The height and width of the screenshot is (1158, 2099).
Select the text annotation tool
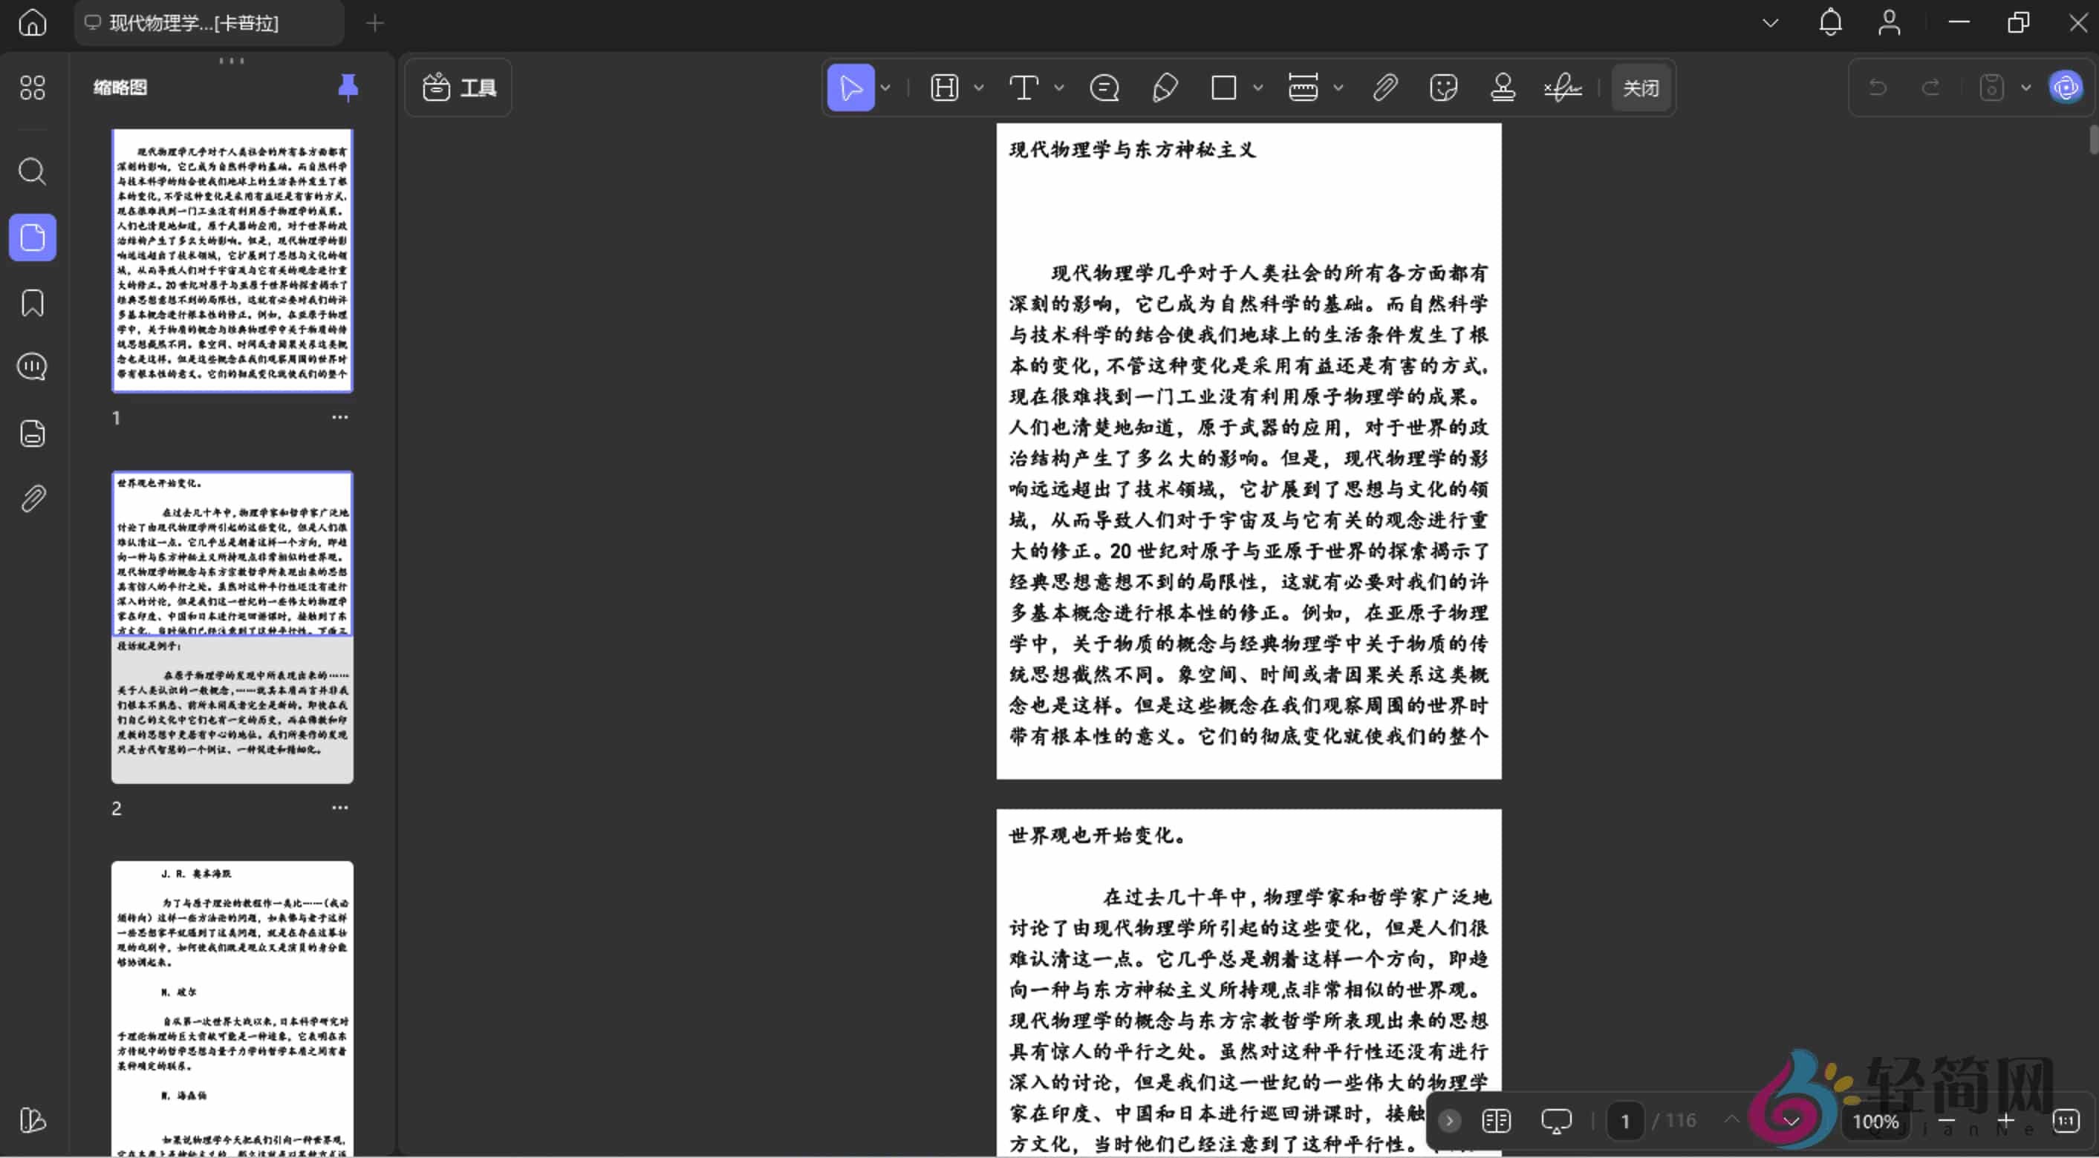[1024, 87]
